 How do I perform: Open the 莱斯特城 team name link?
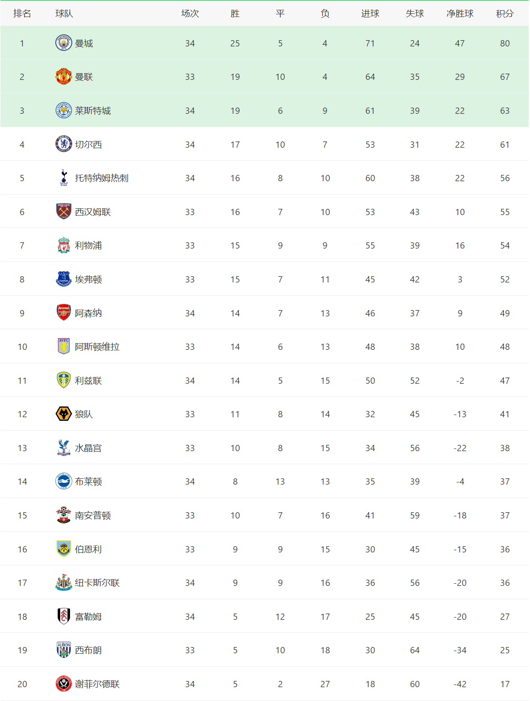93,111
